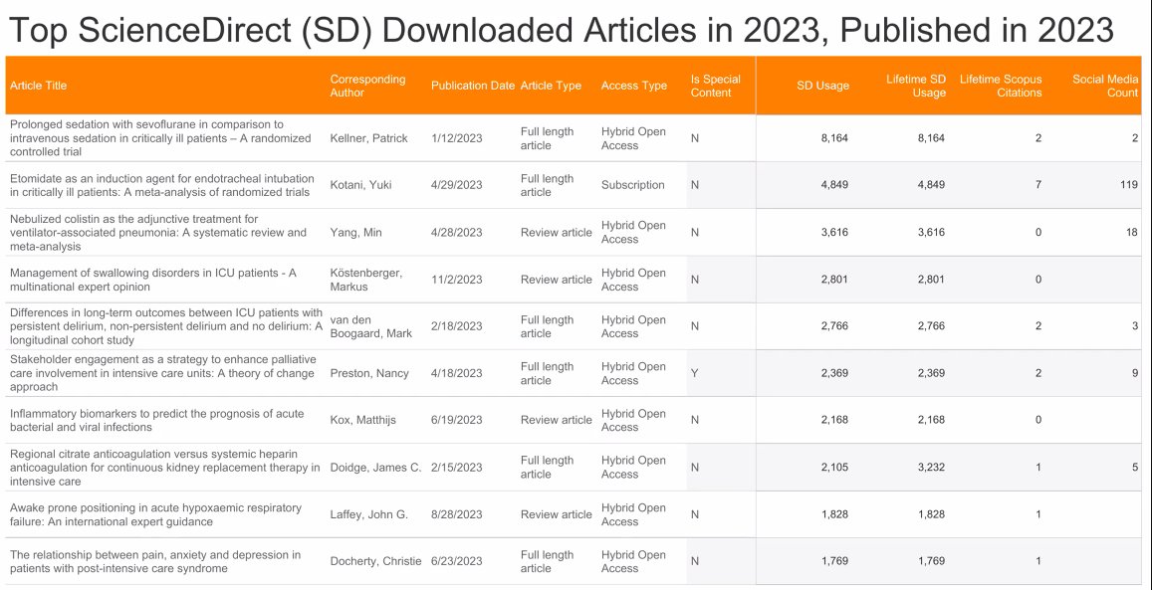Click the Nebulized colistin article title

click(x=158, y=232)
